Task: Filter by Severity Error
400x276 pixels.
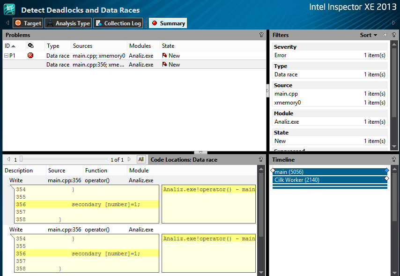Action: [x=330, y=55]
